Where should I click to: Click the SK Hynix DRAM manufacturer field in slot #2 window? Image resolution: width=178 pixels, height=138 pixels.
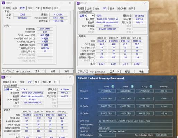tap(107, 26)
